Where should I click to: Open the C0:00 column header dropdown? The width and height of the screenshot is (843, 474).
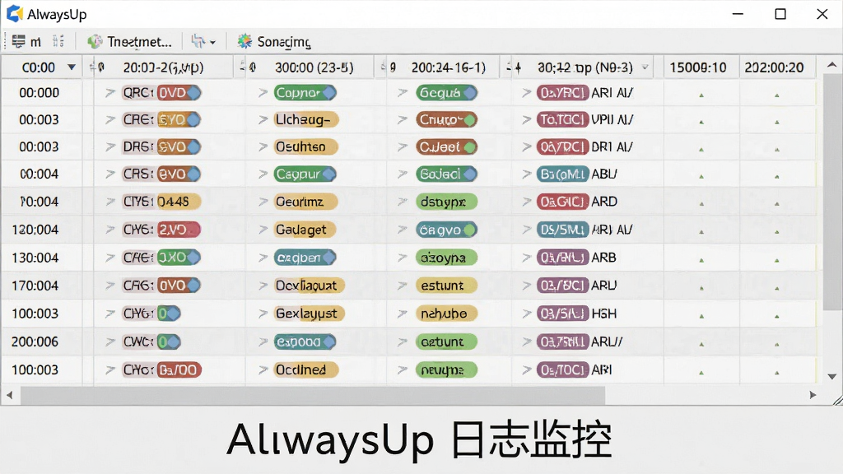pos(71,67)
